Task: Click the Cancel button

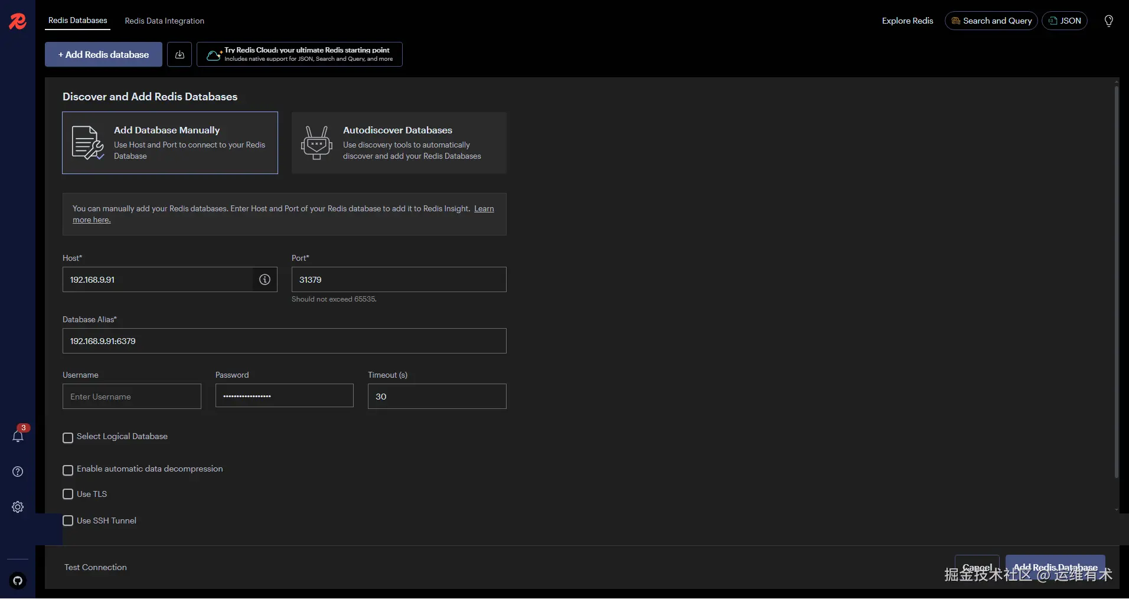Action: [x=977, y=567]
